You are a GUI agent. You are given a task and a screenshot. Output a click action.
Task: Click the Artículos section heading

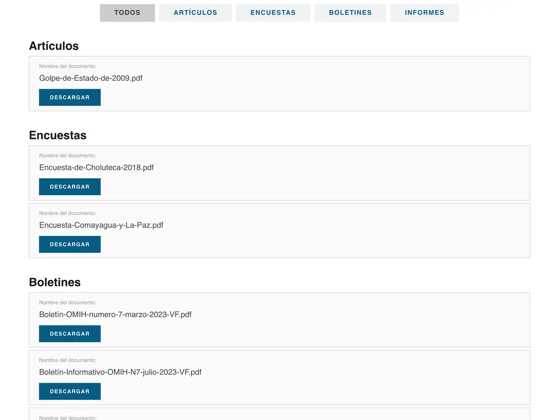click(x=54, y=46)
